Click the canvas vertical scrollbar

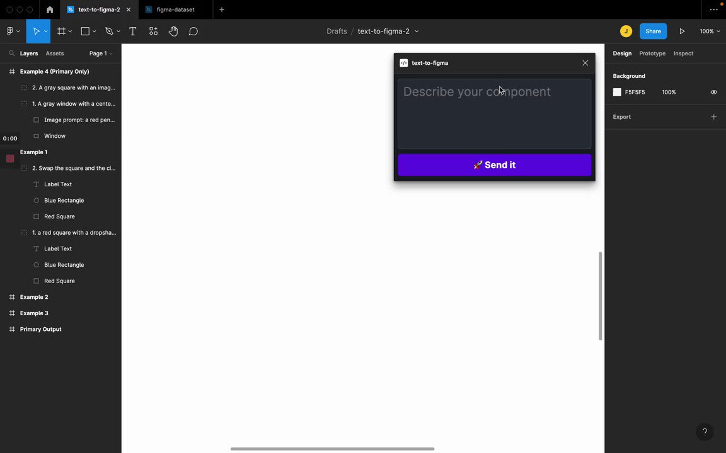coord(600,296)
